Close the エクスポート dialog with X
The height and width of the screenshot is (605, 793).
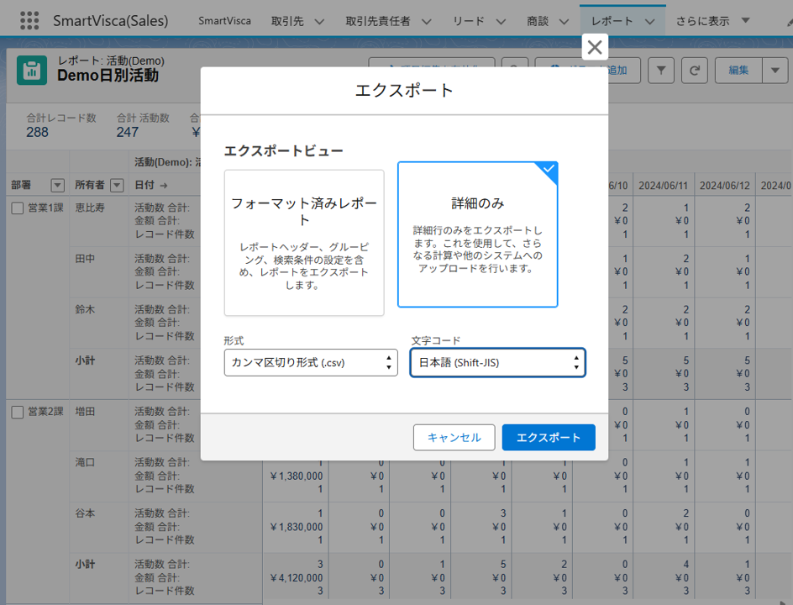(595, 47)
